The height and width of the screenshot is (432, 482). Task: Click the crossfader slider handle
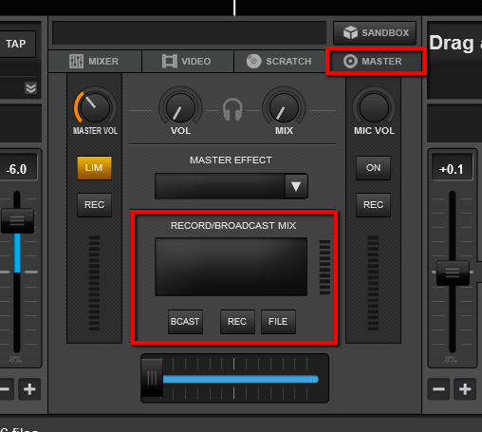point(152,378)
